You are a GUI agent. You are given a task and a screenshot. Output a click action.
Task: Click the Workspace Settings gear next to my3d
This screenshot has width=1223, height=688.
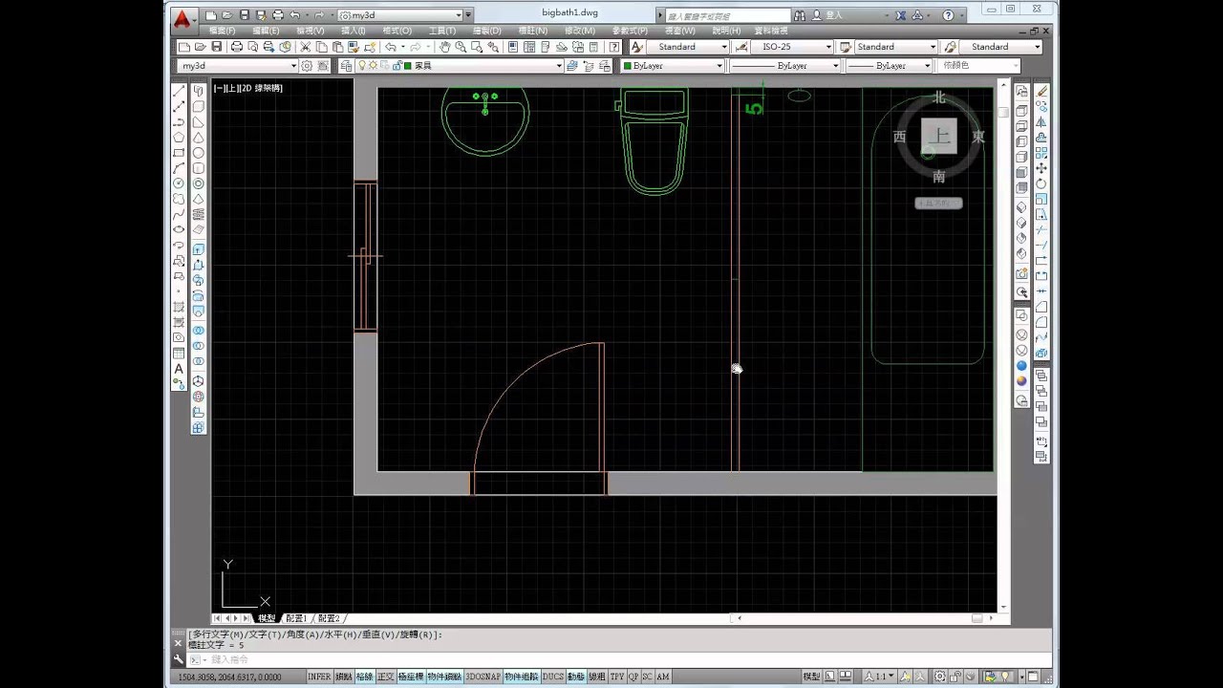pos(307,66)
